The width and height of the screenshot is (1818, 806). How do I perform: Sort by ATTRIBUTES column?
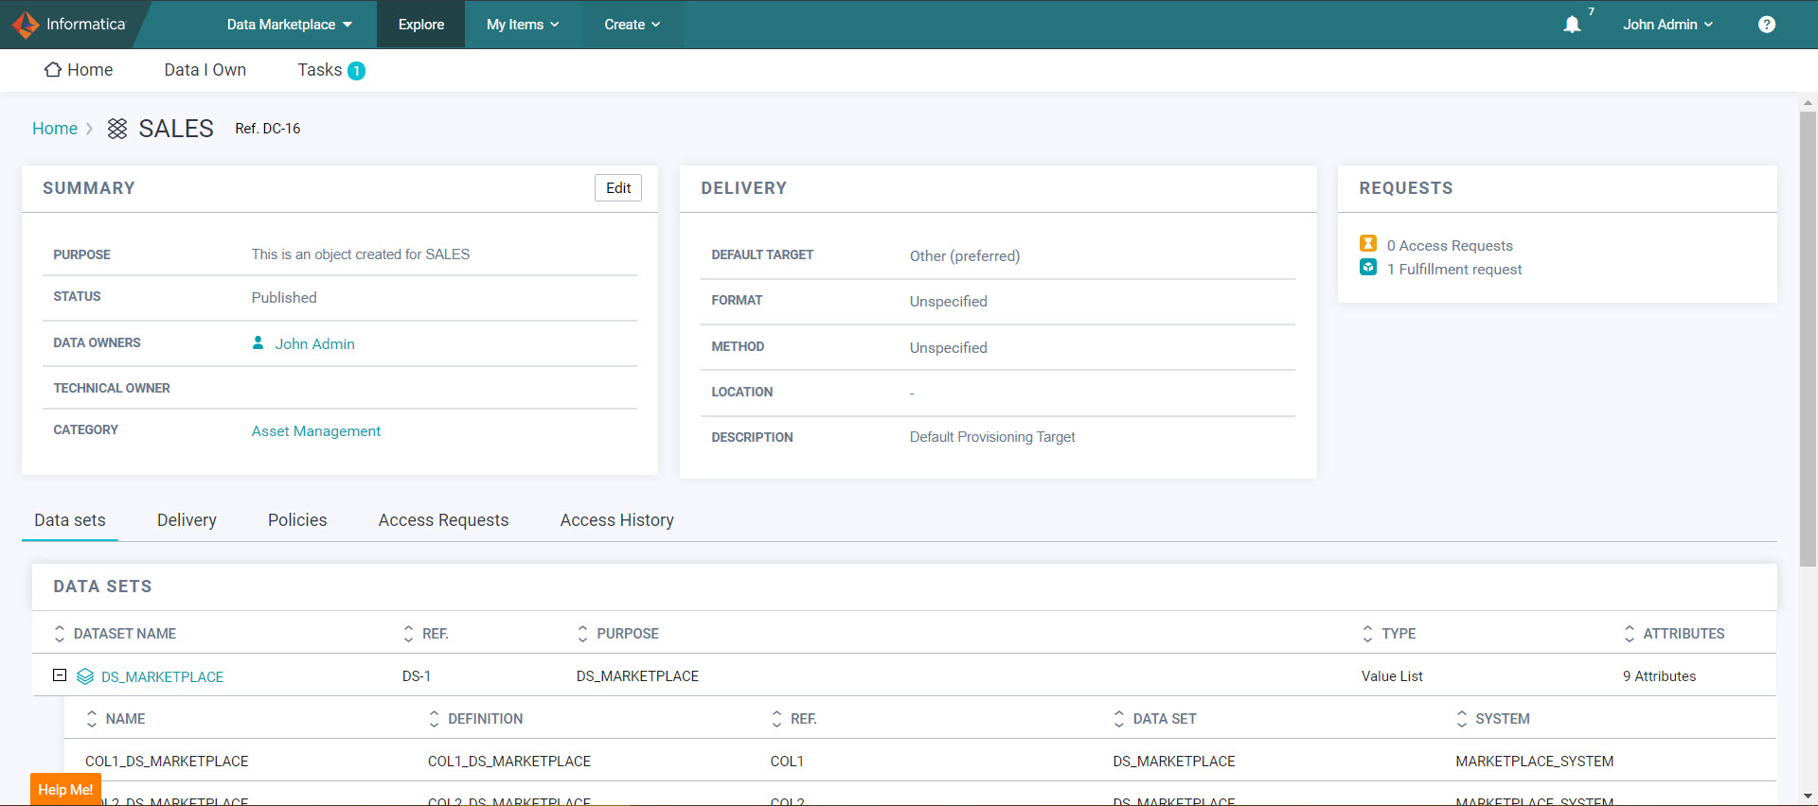click(x=1629, y=634)
